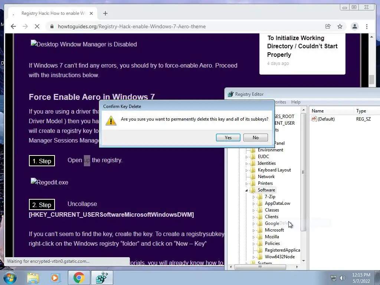380x285 pixels.
Task: Stop page loading with the X icon
Action: (37, 26)
